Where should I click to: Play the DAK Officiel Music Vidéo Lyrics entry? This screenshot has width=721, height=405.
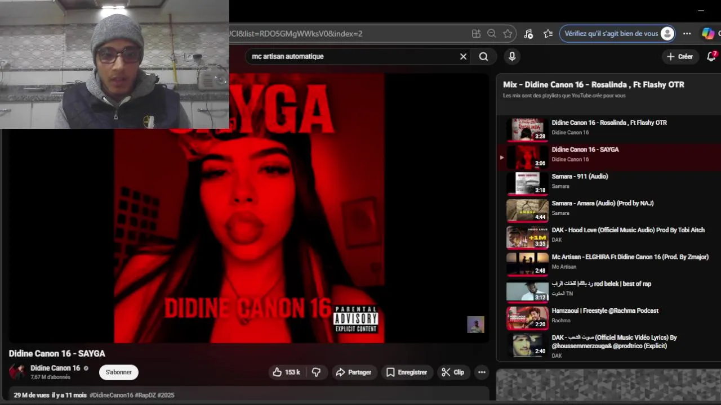(608, 346)
